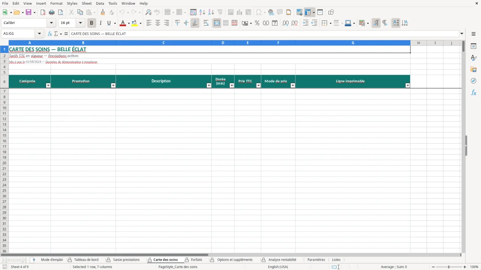The image size is (481, 270).
Task: Click the Center Horizontally alignment icon
Action: click(158, 23)
